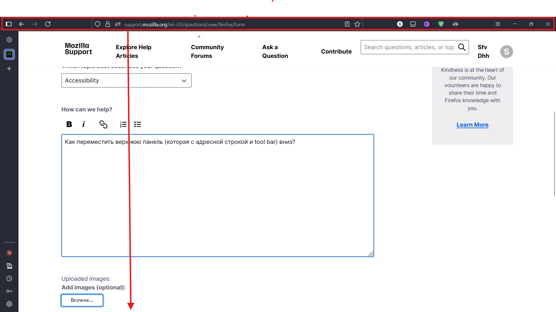Focus the Search questions, articles field
The image size is (556, 312).
click(x=409, y=47)
